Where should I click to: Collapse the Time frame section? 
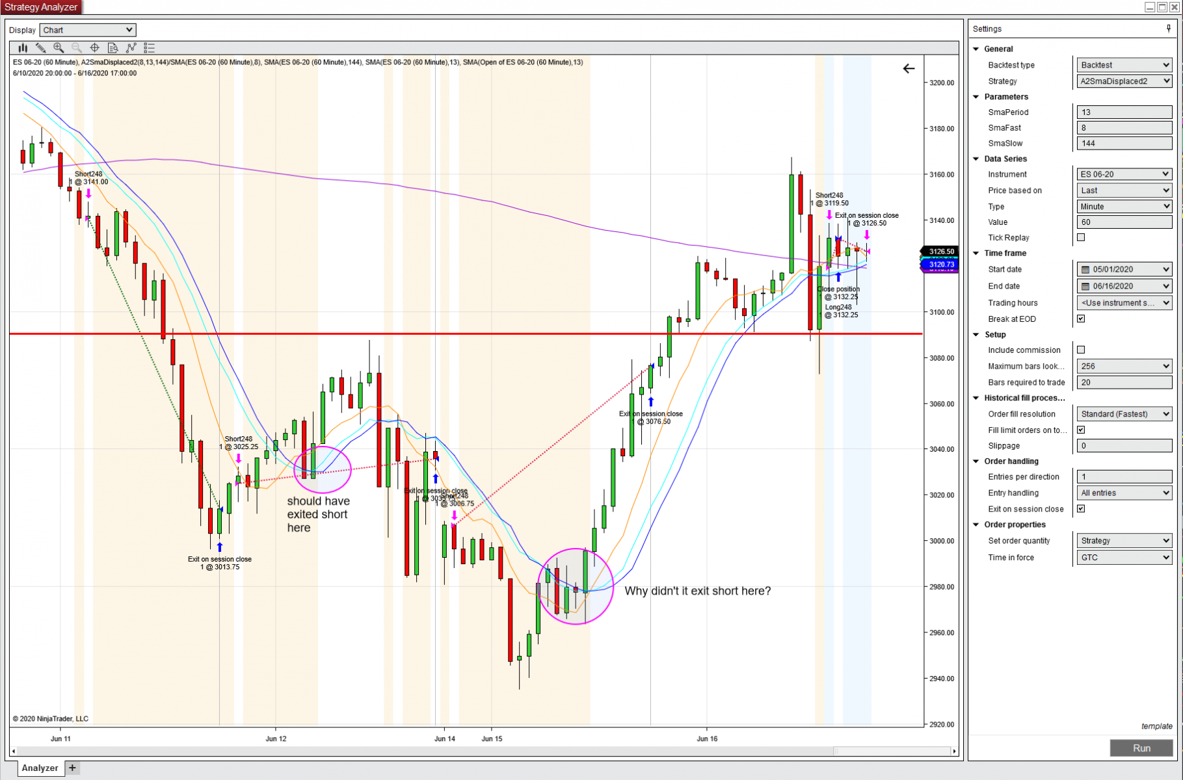pyautogui.click(x=976, y=253)
